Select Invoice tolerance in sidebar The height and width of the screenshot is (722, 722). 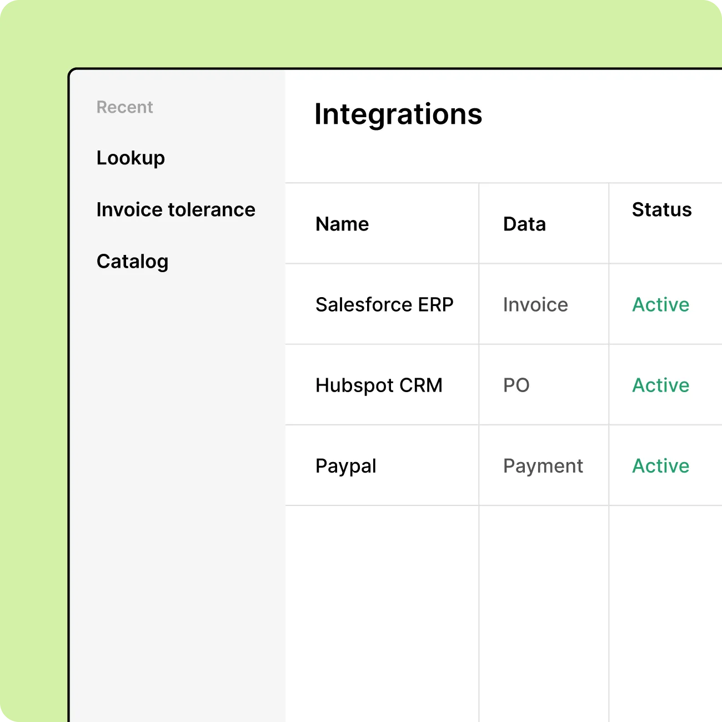pos(176,209)
